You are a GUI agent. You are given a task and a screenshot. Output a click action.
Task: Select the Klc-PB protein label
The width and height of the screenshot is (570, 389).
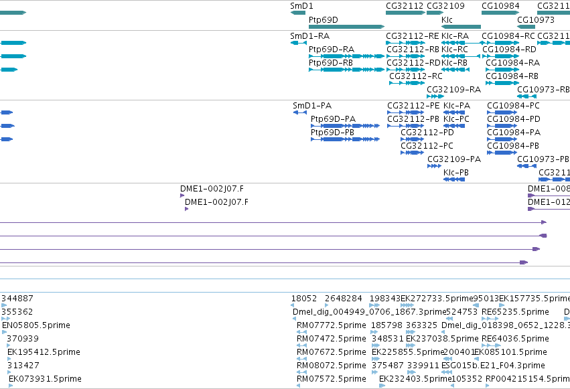coord(456,173)
